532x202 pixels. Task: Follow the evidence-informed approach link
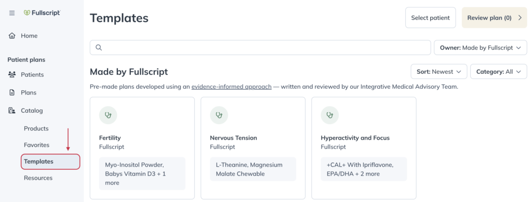tap(231, 86)
